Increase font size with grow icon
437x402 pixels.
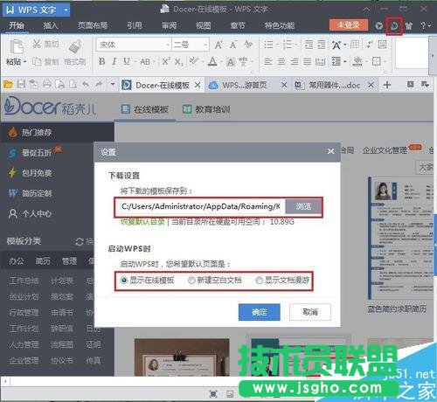[218, 45]
